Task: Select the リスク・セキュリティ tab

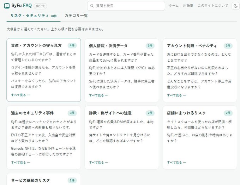Action: tap(34, 16)
